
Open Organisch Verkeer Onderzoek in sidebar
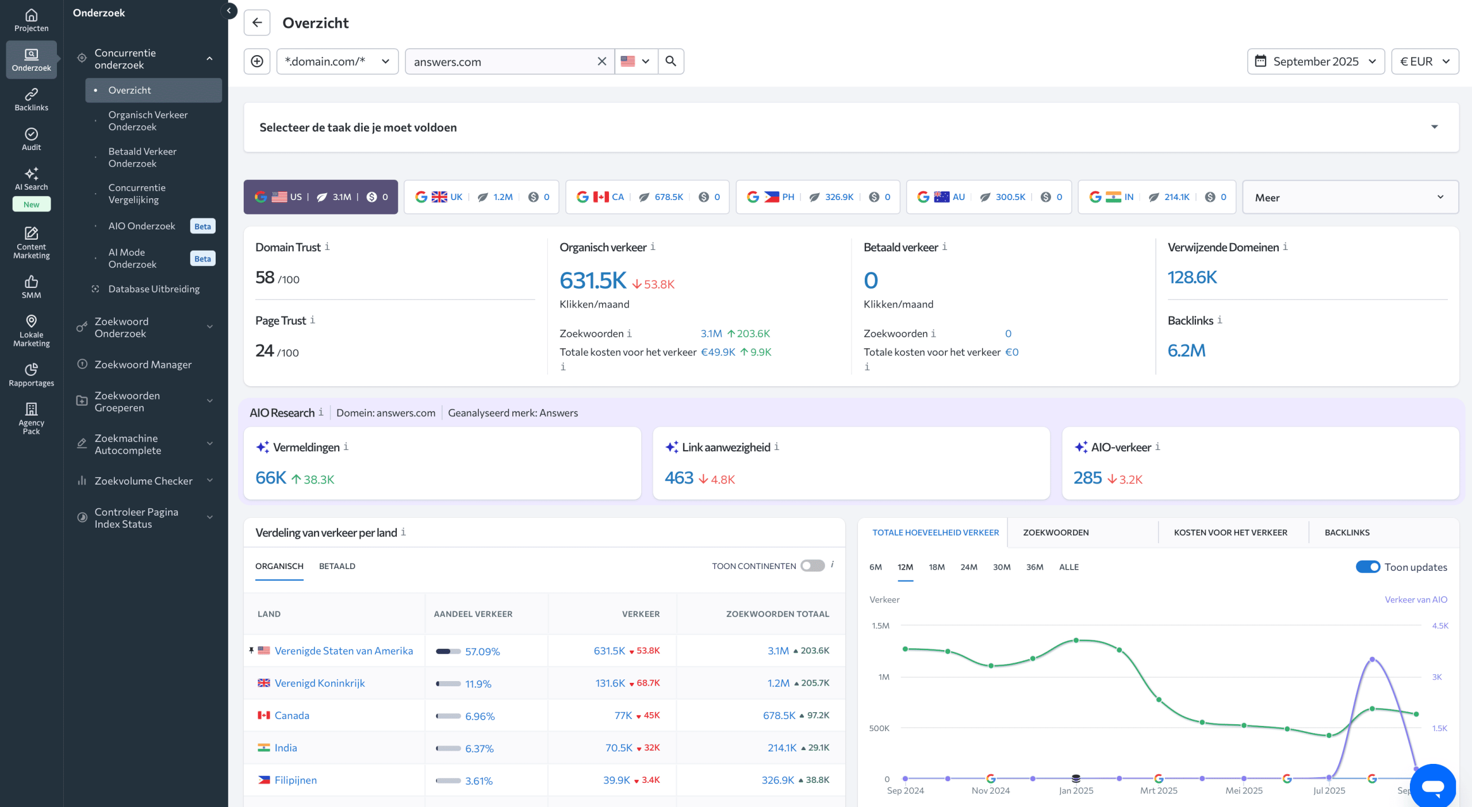[x=148, y=121]
